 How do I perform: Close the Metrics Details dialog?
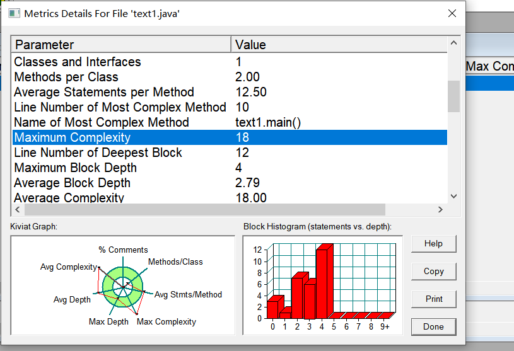[x=452, y=13]
